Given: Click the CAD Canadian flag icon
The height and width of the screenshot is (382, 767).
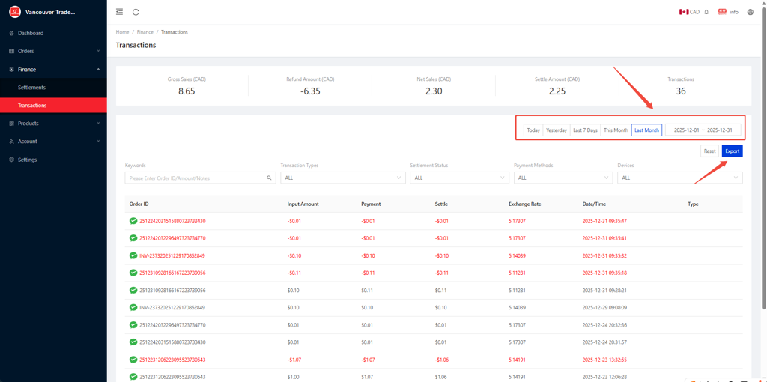Looking at the screenshot, I should pyautogui.click(x=684, y=12).
